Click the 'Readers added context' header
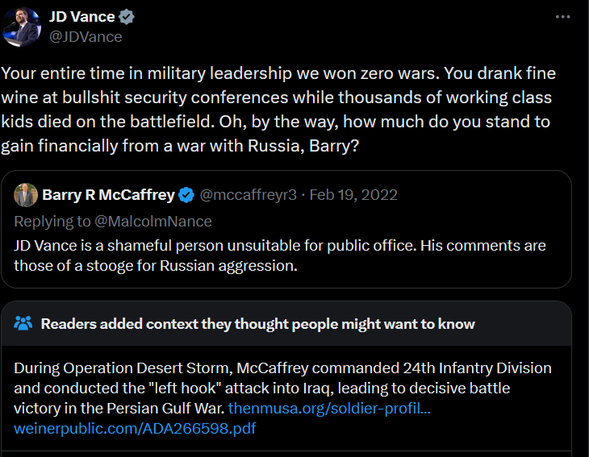 257,324
